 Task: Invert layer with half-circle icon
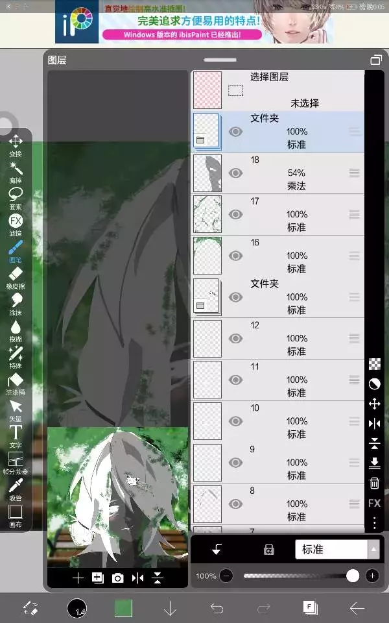click(374, 384)
